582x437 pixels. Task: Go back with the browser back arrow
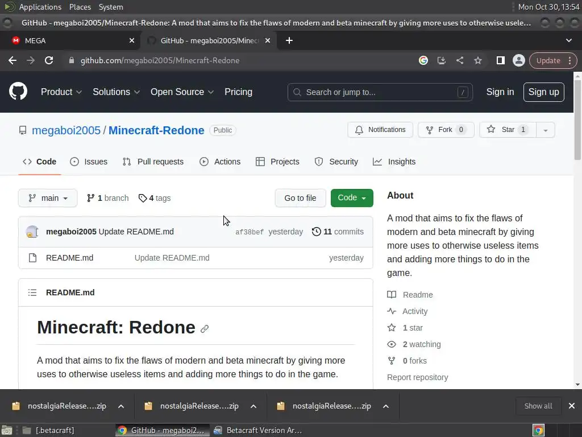point(13,60)
